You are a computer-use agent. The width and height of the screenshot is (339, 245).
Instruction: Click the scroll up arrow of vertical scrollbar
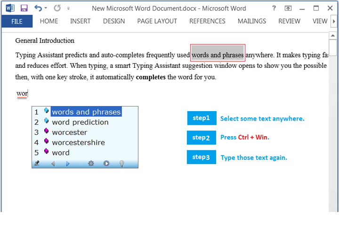coord(333,35)
